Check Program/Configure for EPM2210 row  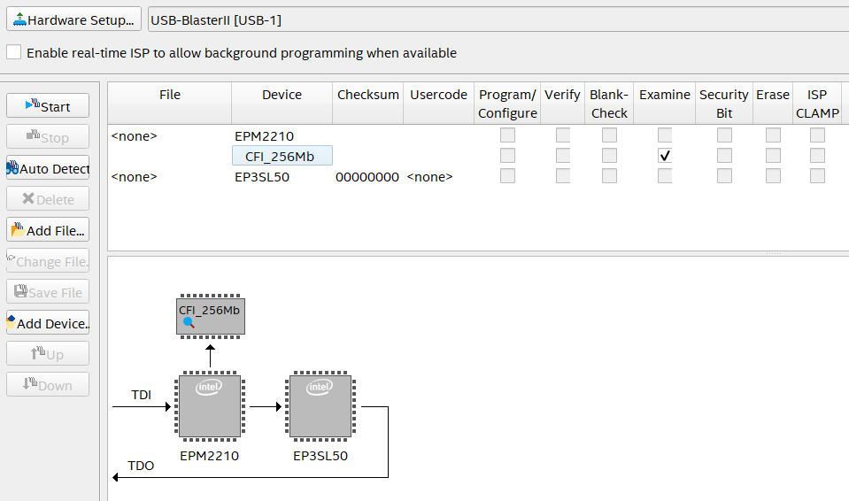[507, 135]
